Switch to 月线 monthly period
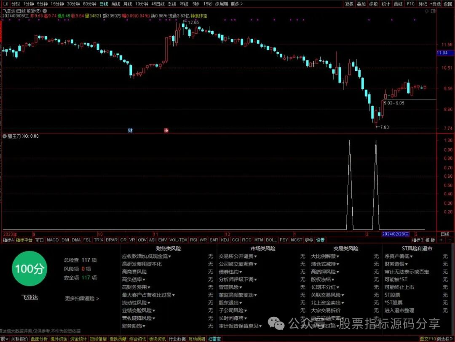Screen dimensions: 455x342 tap(128, 4)
